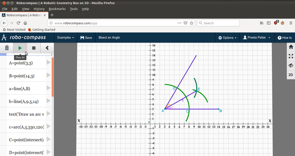This screenshot has width=295, height=156.
Task: Bookmark this page with star
Action: tap(191, 23)
